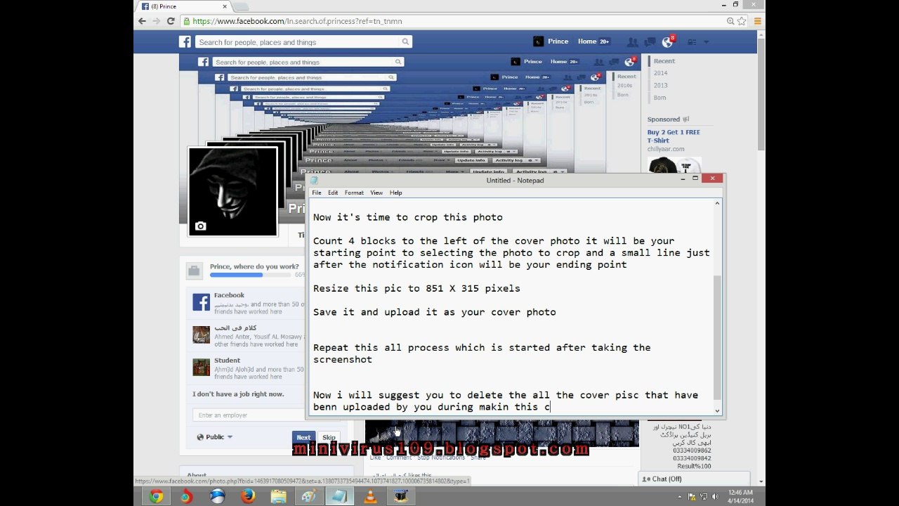The width and height of the screenshot is (899, 506).
Task: Click the chillyaar.com advertiser link
Action: click(666, 149)
